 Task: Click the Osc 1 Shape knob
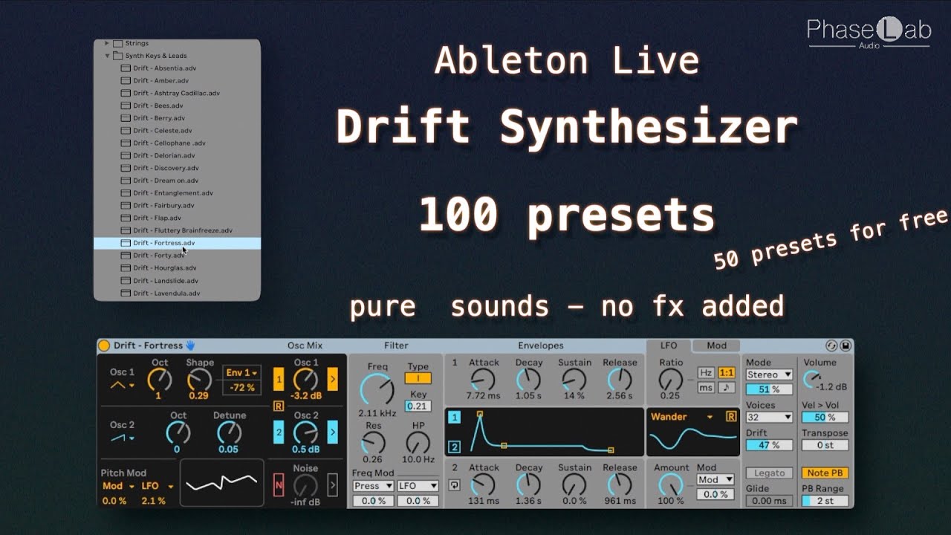click(198, 380)
